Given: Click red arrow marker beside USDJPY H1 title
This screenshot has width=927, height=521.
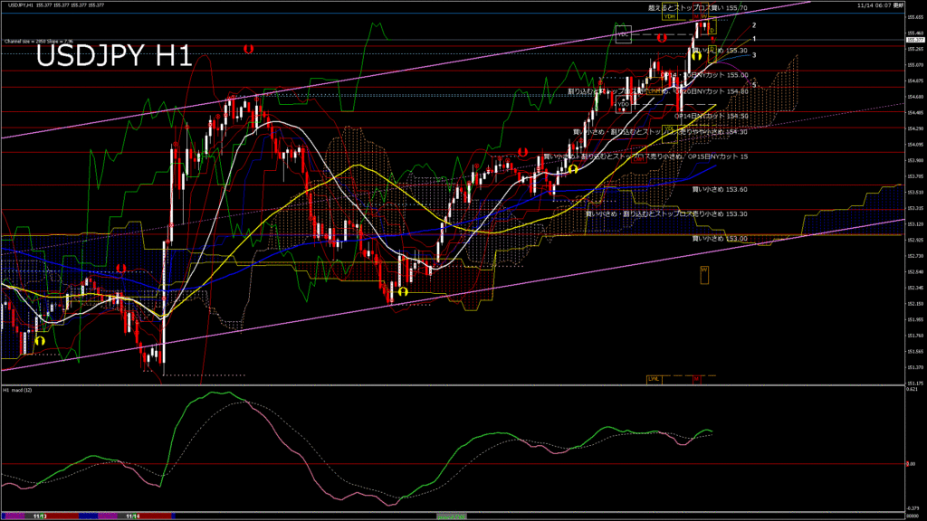Looking at the screenshot, I should (247, 48).
